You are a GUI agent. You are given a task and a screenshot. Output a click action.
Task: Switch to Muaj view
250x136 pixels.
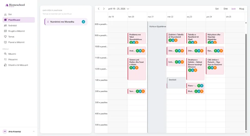coord(242,9)
